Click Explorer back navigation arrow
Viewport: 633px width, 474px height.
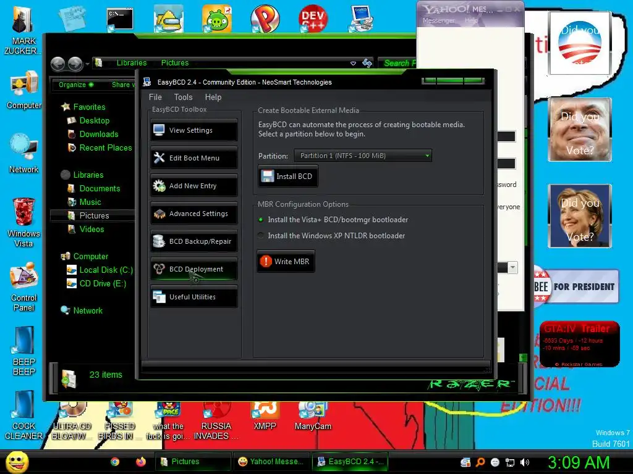click(57, 64)
